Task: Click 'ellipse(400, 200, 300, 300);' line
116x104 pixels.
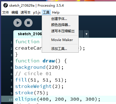Action: pos(58,99)
